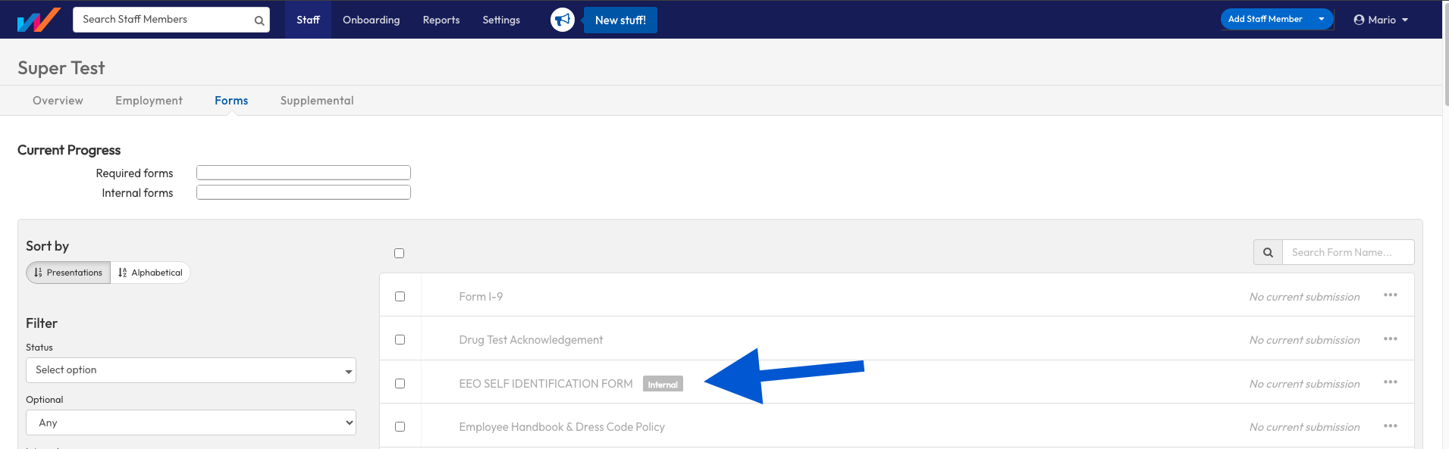
Task: Open three-dot menu for EEO Self Identification Form
Action: tap(1390, 382)
